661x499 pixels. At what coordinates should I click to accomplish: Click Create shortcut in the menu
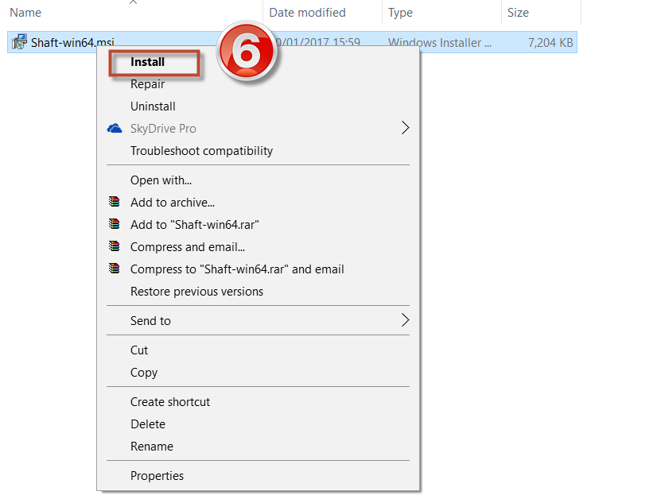pos(170,402)
